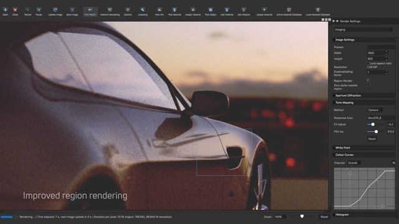Open the Response func dropdown
Image resolution: width=399 pixels, height=224 pixels.
381,118
